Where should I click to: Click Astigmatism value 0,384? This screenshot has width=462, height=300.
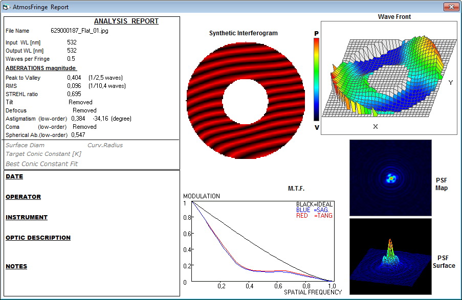click(x=78, y=119)
